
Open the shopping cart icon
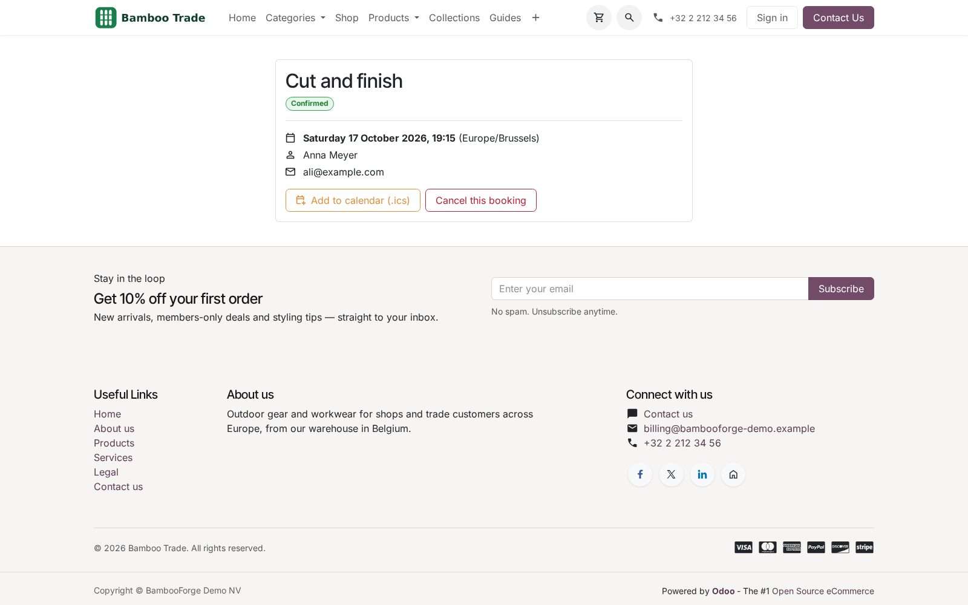point(599,18)
